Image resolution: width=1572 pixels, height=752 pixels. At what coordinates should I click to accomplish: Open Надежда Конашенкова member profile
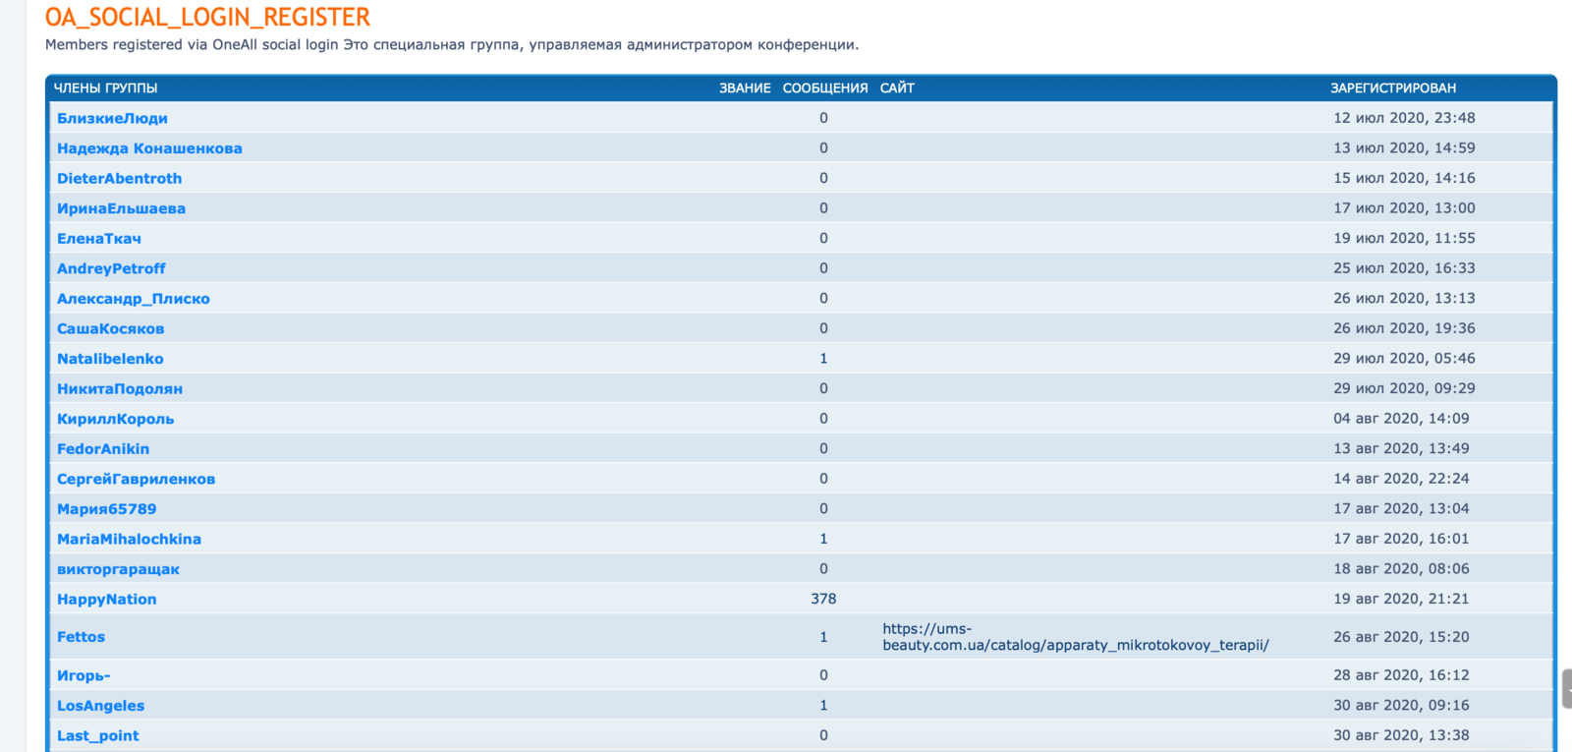(149, 148)
